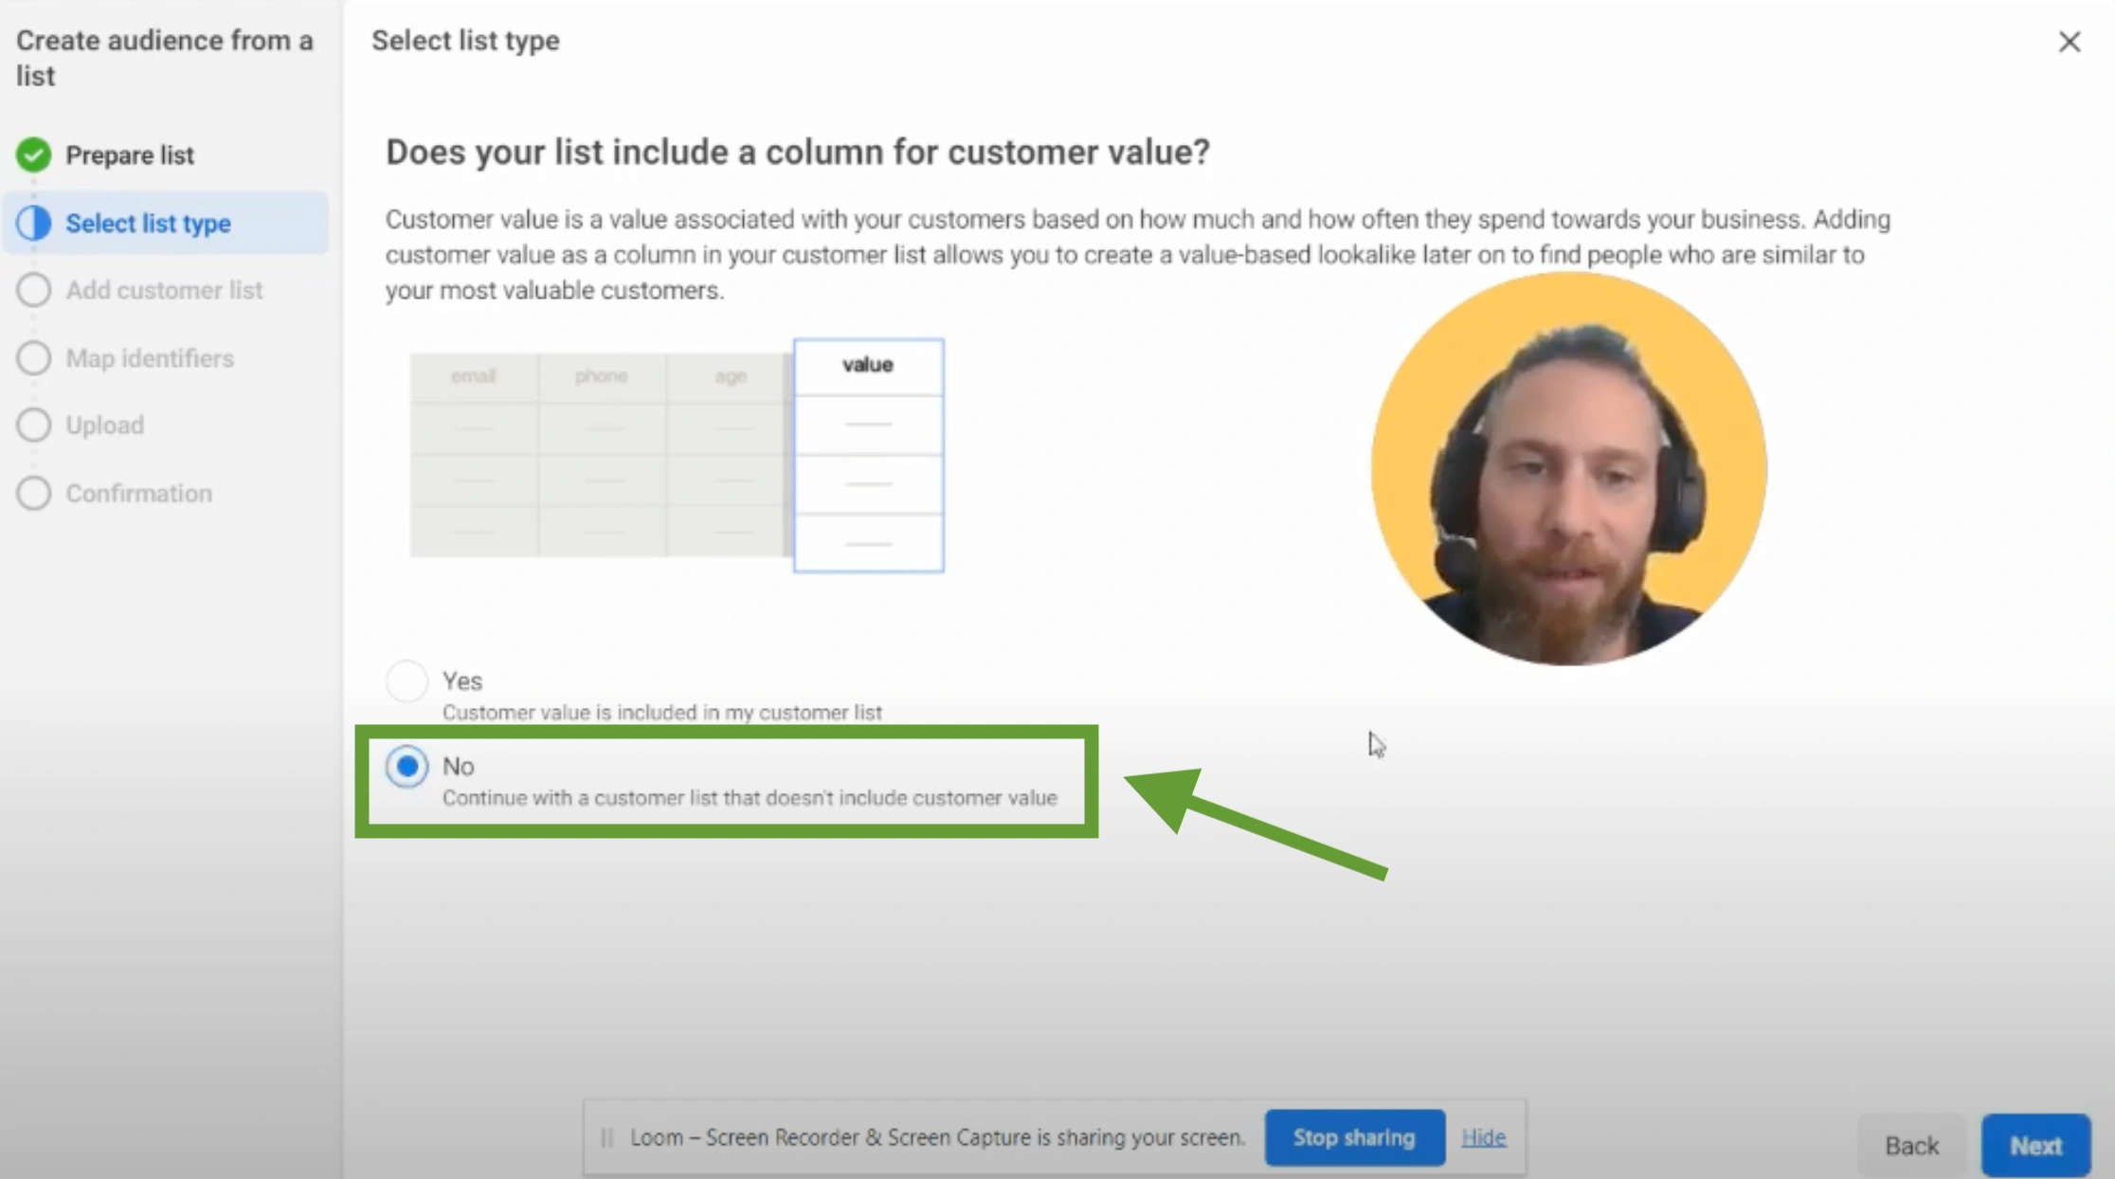Click the Add customer list step label

164,290
